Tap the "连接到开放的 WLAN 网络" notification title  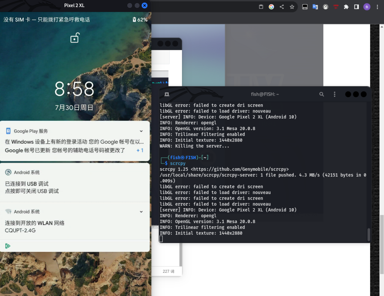tap(34, 223)
